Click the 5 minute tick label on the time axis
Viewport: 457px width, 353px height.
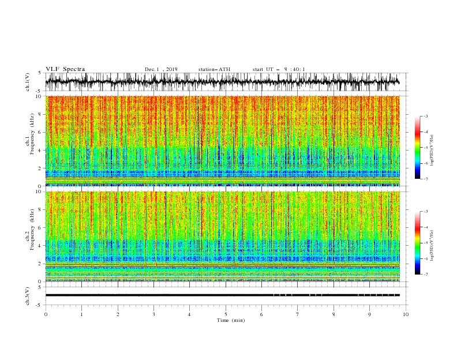(x=226, y=314)
